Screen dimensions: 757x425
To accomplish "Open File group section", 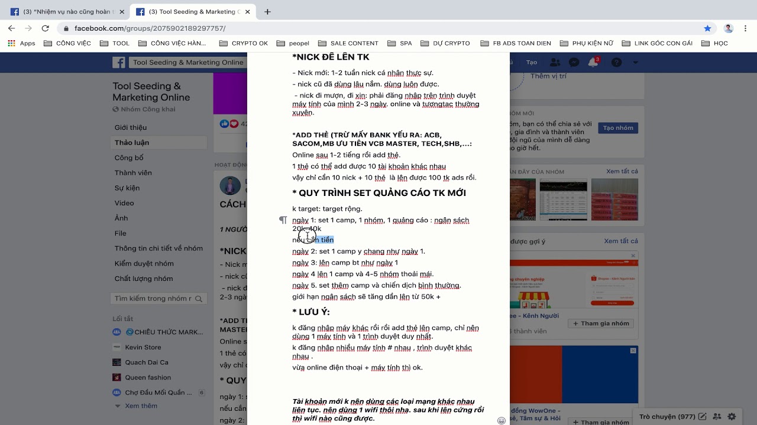I will [121, 233].
